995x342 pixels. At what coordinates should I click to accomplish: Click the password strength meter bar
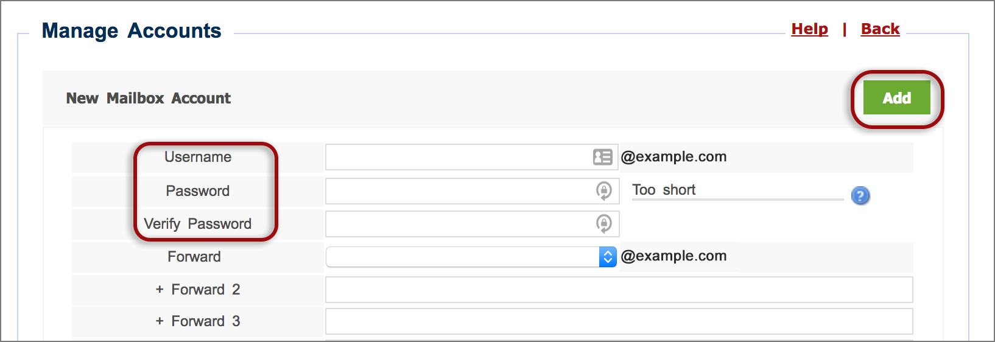click(737, 200)
